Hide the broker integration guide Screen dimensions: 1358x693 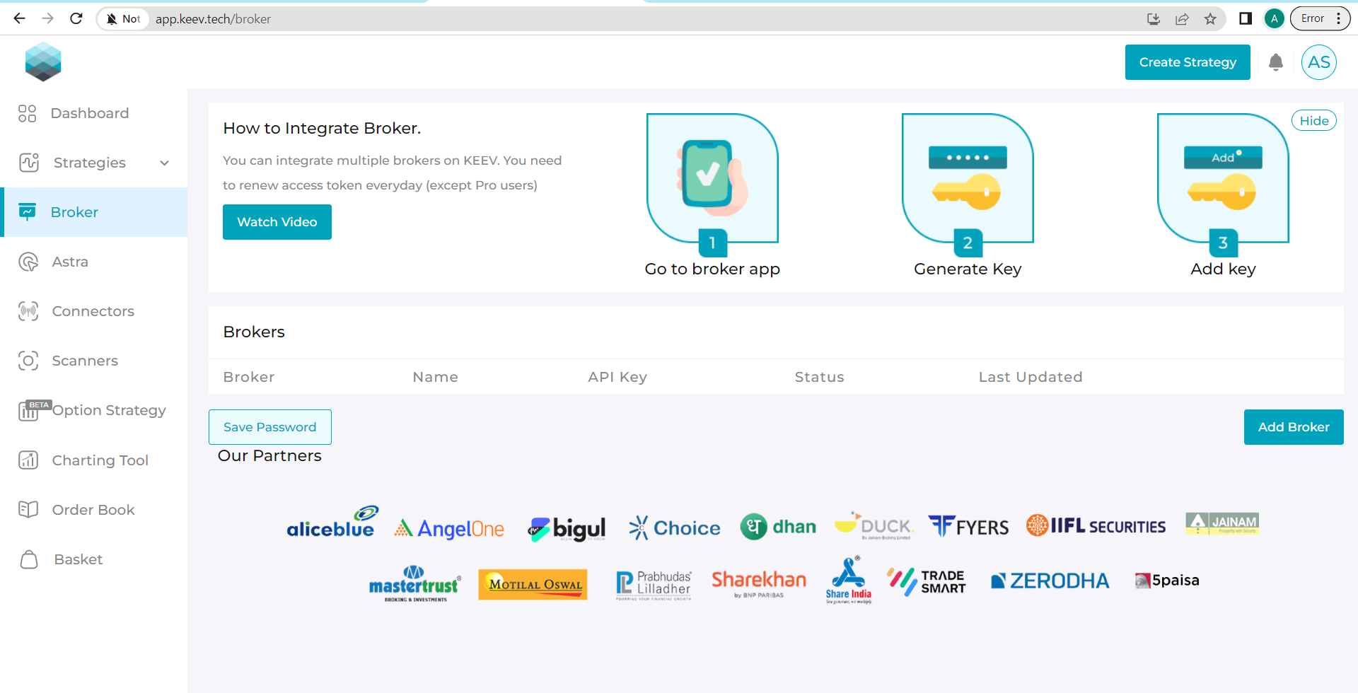pyautogui.click(x=1313, y=121)
